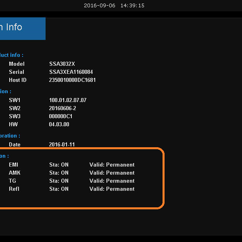The image size is (242, 242).
Task: Select the Host ID value 2350010000DC1681
Action: point(72,80)
